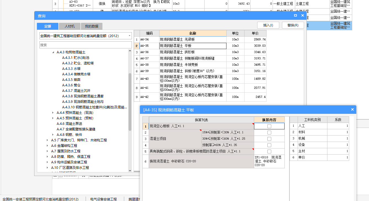Expand the A.4.8 钢筋、铁件 node
The height and width of the screenshot is (201, 369).
(53, 135)
